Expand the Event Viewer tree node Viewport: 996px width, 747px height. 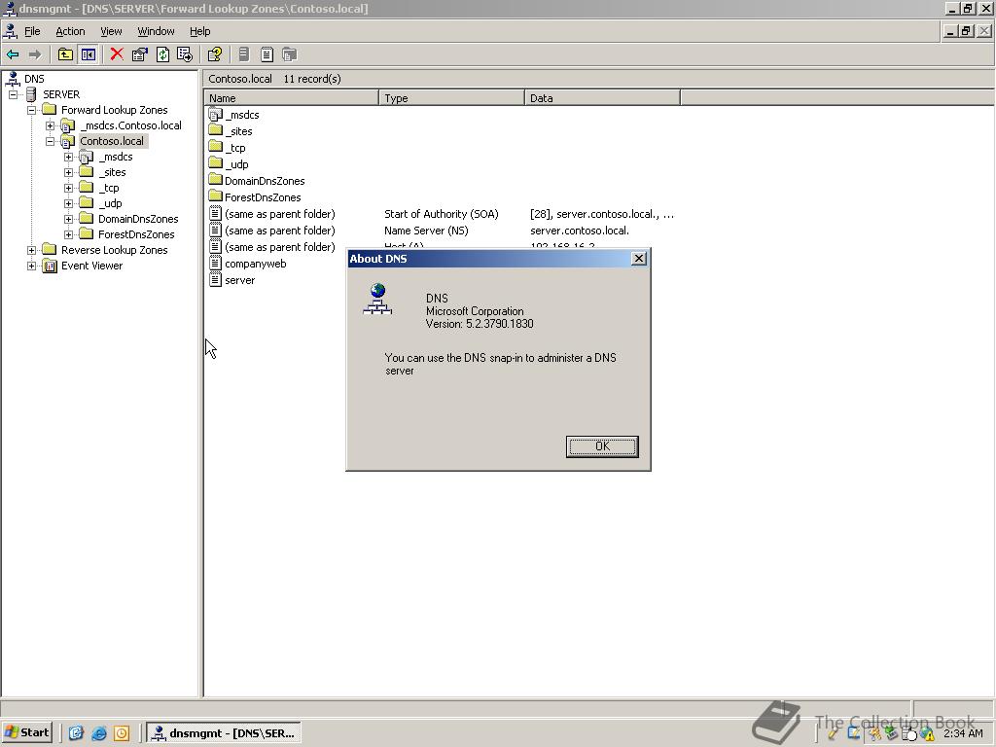tap(31, 266)
